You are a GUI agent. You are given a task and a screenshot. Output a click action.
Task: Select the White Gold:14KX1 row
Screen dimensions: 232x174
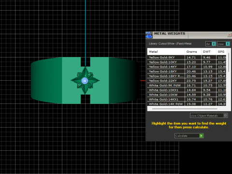(187, 100)
